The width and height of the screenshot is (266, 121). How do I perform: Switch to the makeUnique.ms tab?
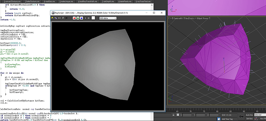click(66, 1)
